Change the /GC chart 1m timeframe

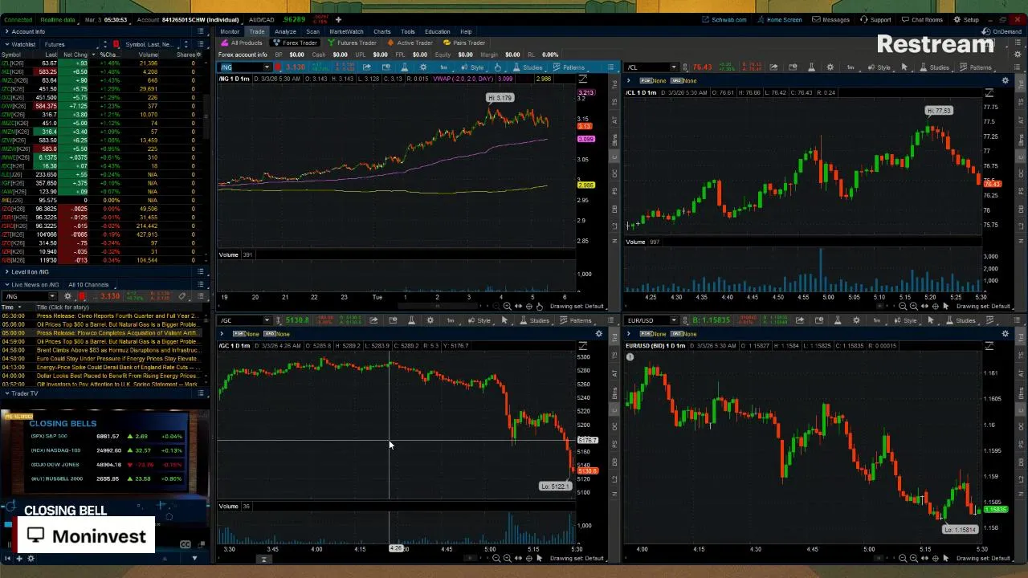(451, 320)
